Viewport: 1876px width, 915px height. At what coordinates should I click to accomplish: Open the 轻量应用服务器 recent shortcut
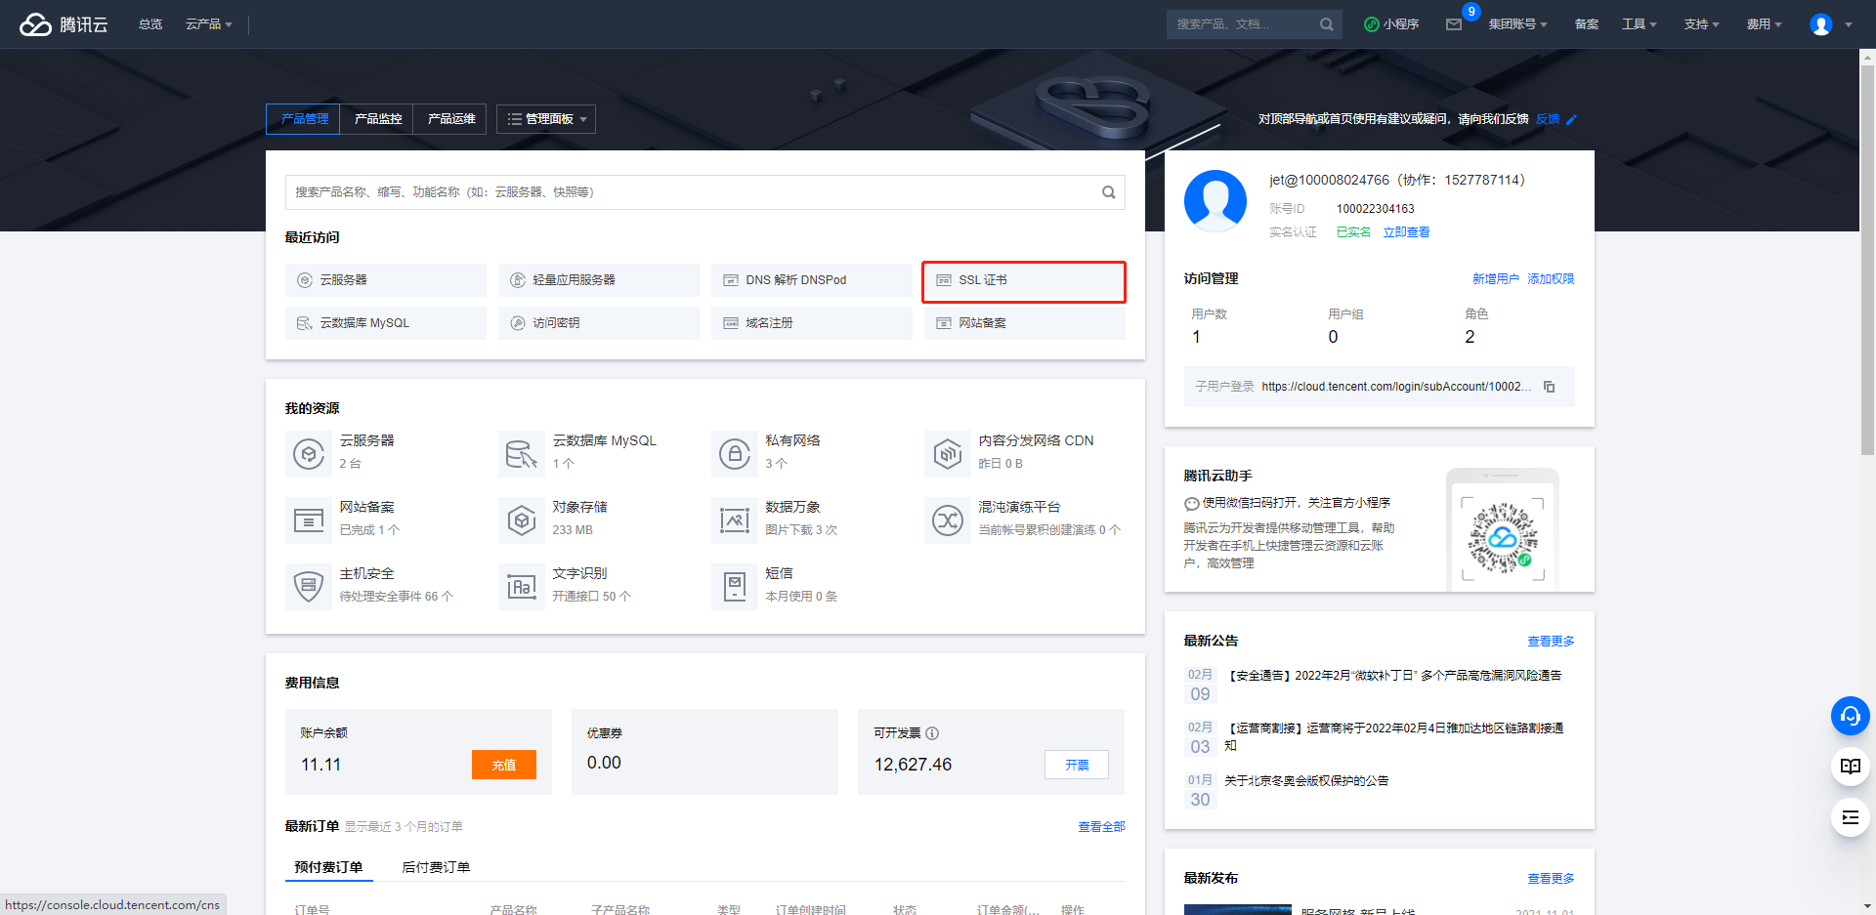[599, 280]
